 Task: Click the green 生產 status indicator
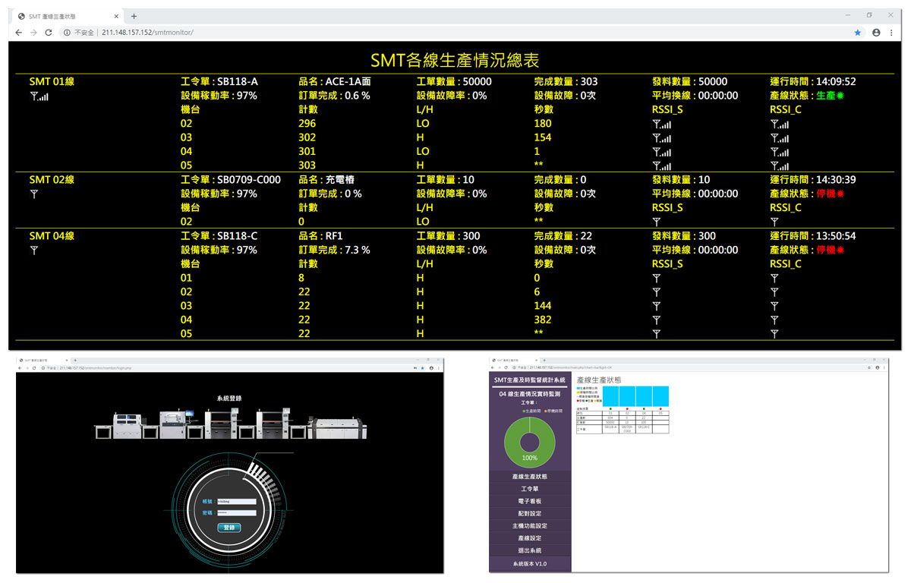(830, 96)
